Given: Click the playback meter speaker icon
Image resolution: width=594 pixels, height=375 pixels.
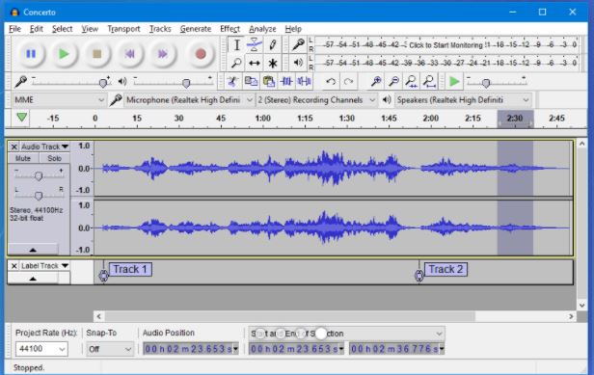Looking at the screenshot, I should pyautogui.click(x=298, y=63).
